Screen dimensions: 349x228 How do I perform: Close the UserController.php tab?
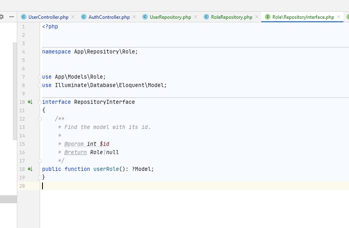tap(73, 17)
